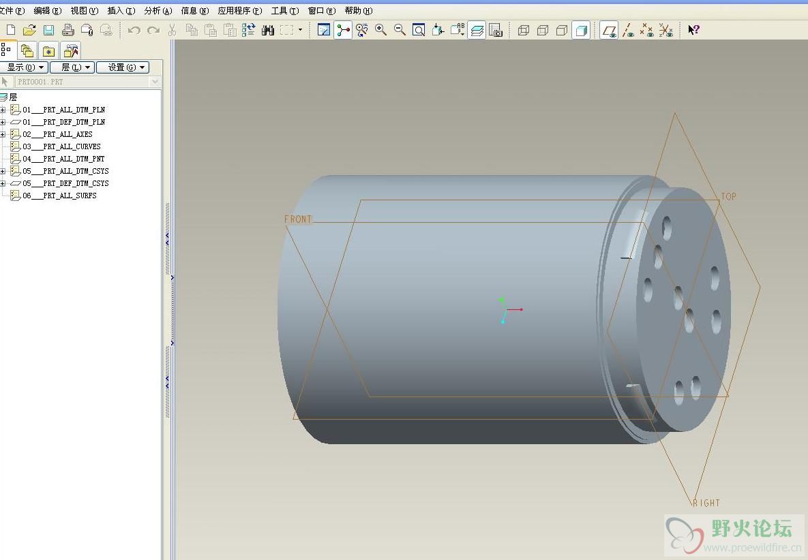The height and width of the screenshot is (560, 808).
Task: Switch to the Favorites navigator tab
Action: click(49, 50)
